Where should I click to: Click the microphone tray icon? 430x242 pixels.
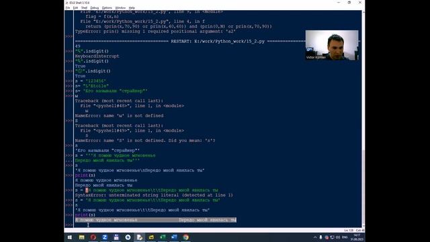coord(320,237)
